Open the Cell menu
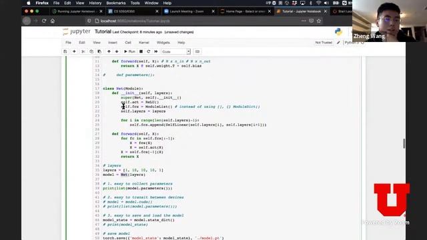Viewport: 427px width, 240px height. [128, 43]
